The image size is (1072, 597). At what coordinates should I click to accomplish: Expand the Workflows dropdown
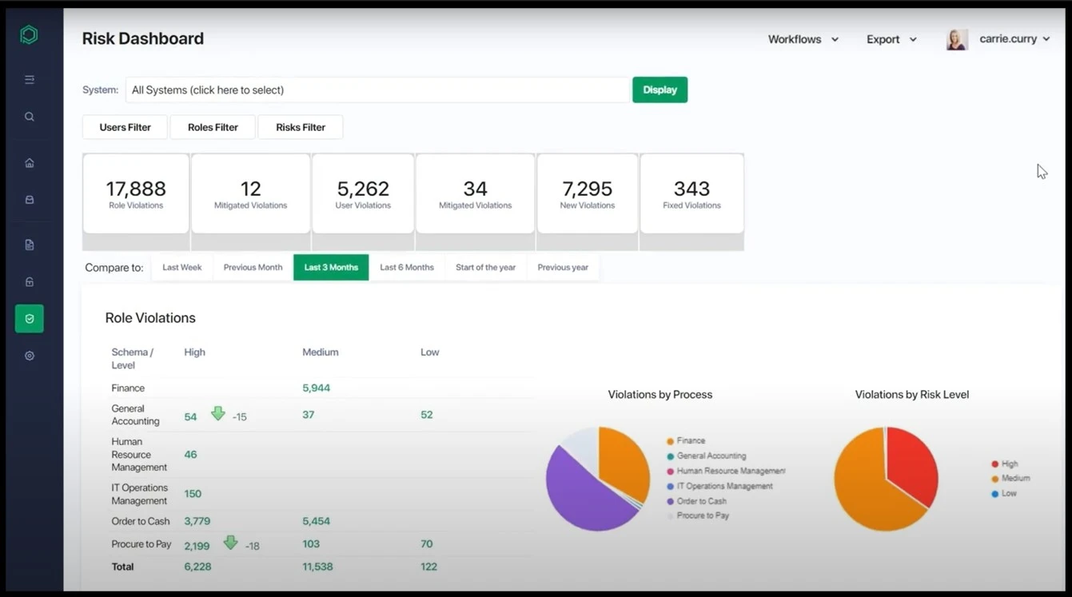click(x=802, y=38)
